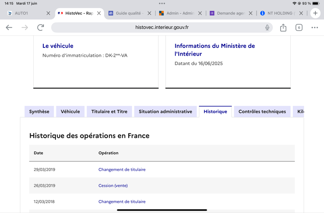Viewport: 324px width, 213px height.
Task: Open the Contrôles techniques tab
Action: [x=262, y=112]
